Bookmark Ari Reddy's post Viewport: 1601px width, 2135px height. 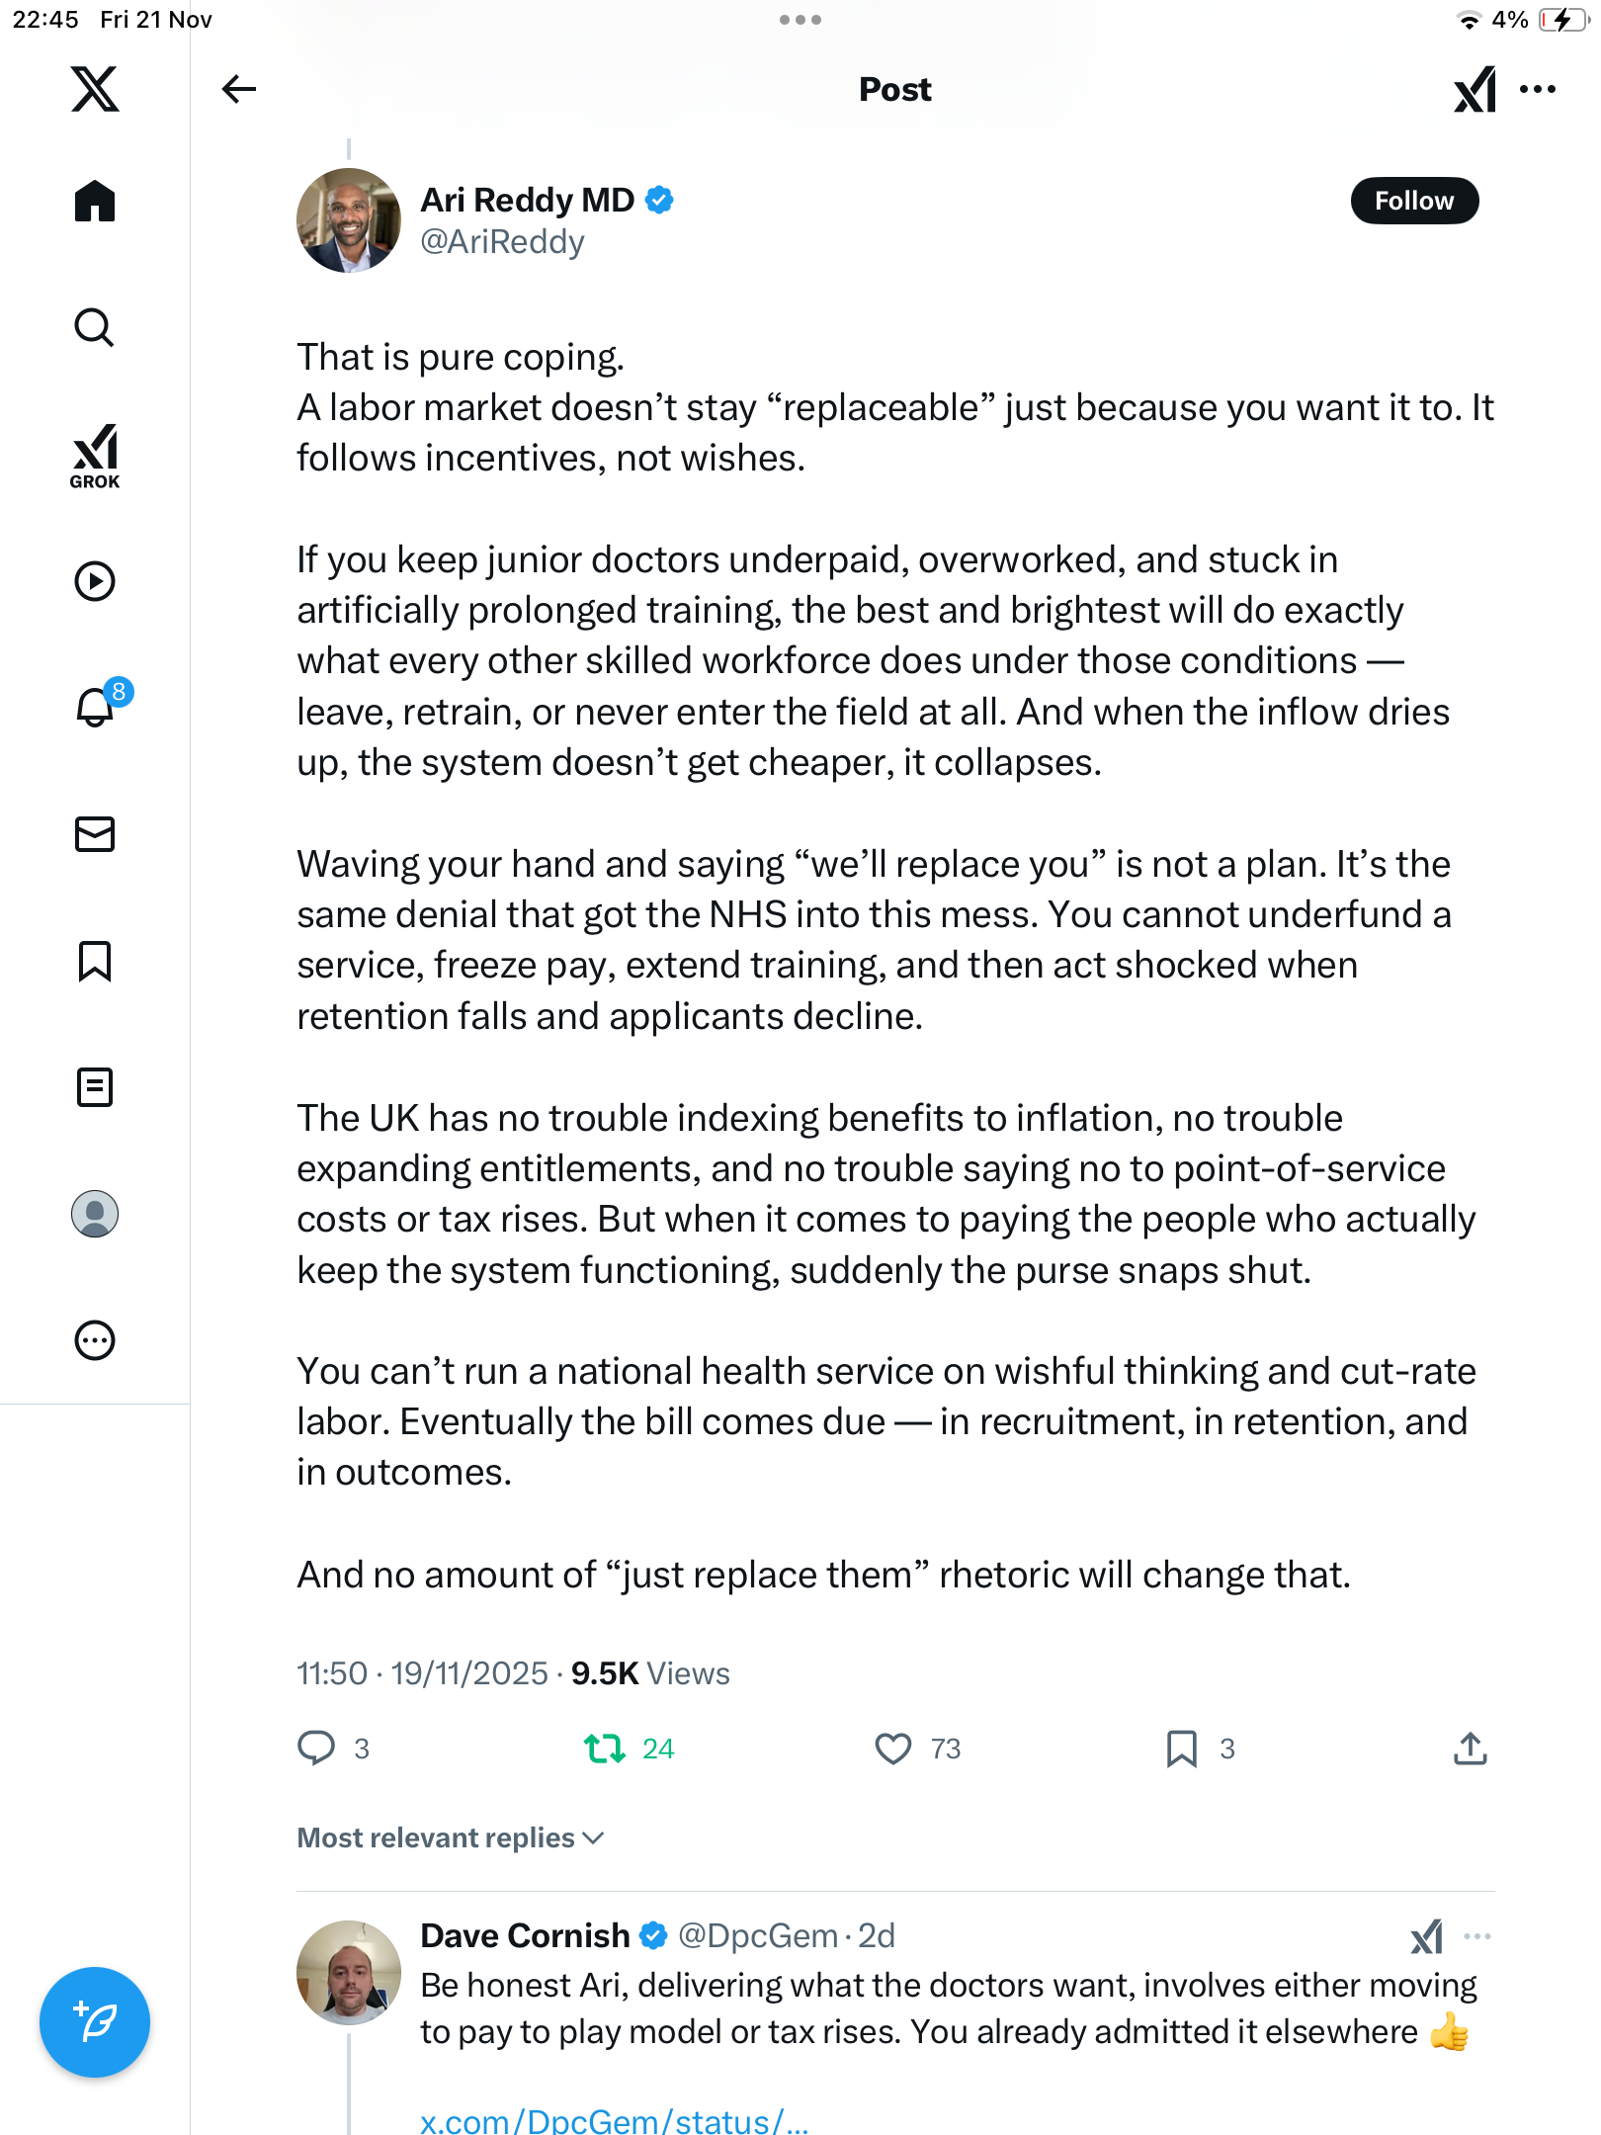tap(1181, 1749)
